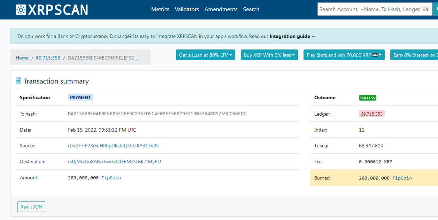Select the transaction hash DA21588BF646... text
438x220 pixels.
tap(157, 114)
